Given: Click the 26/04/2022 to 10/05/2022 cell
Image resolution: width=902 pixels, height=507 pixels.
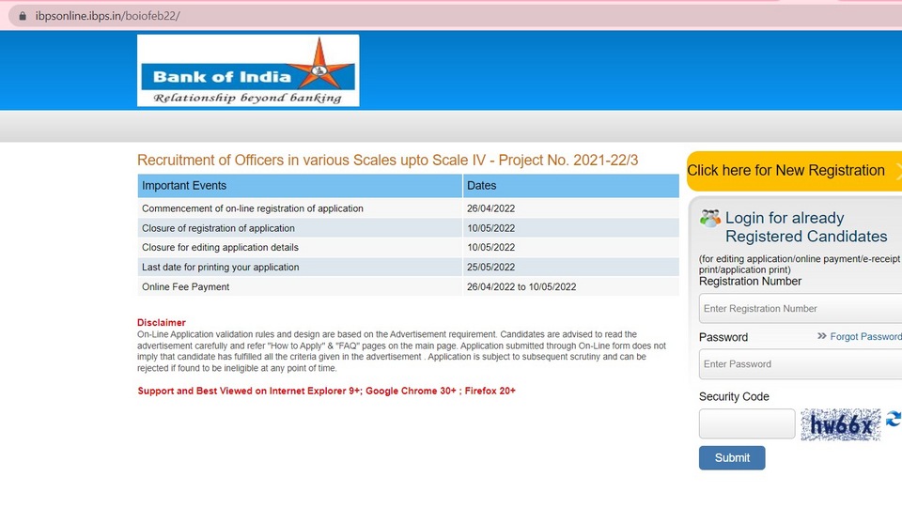Looking at the screenshot, I should pos(570,286).
